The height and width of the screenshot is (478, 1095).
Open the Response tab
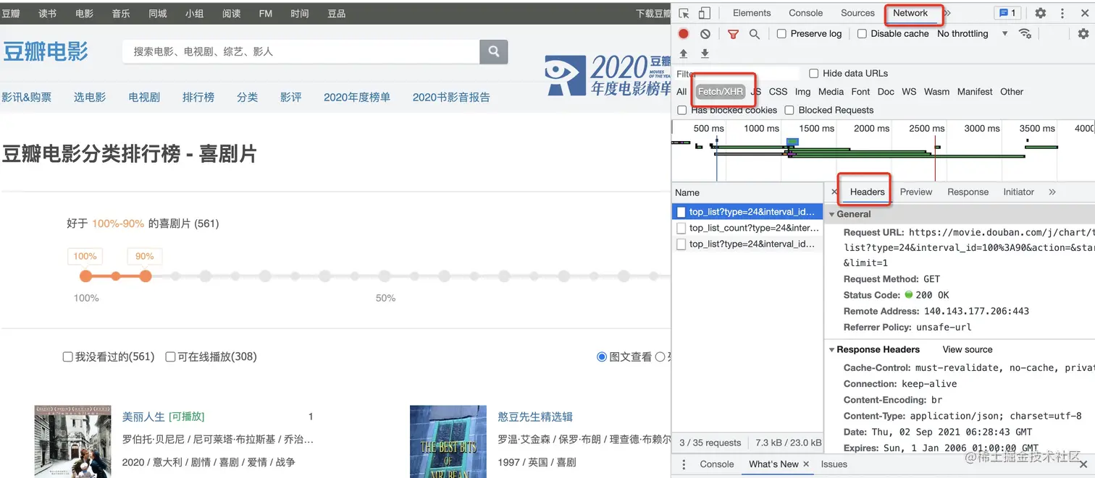[968, 192]
